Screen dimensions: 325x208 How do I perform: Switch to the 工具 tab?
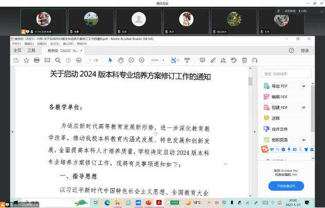[31, 51]
